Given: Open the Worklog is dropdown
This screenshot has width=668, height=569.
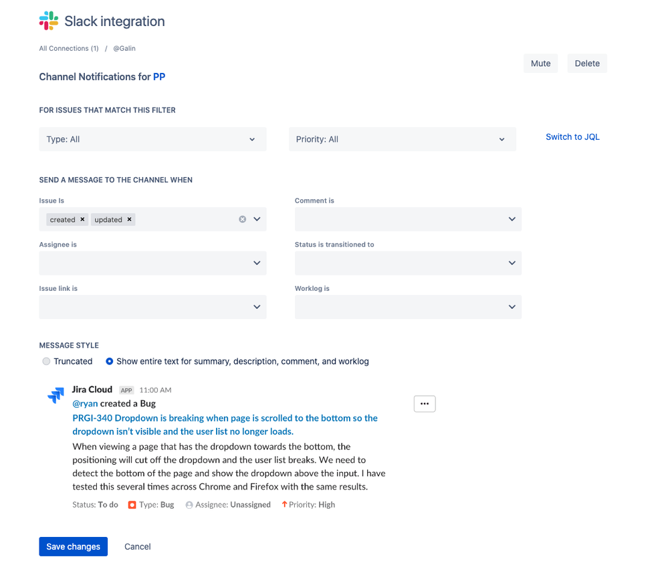Looking at the screenshot, I should click(408, 307).
